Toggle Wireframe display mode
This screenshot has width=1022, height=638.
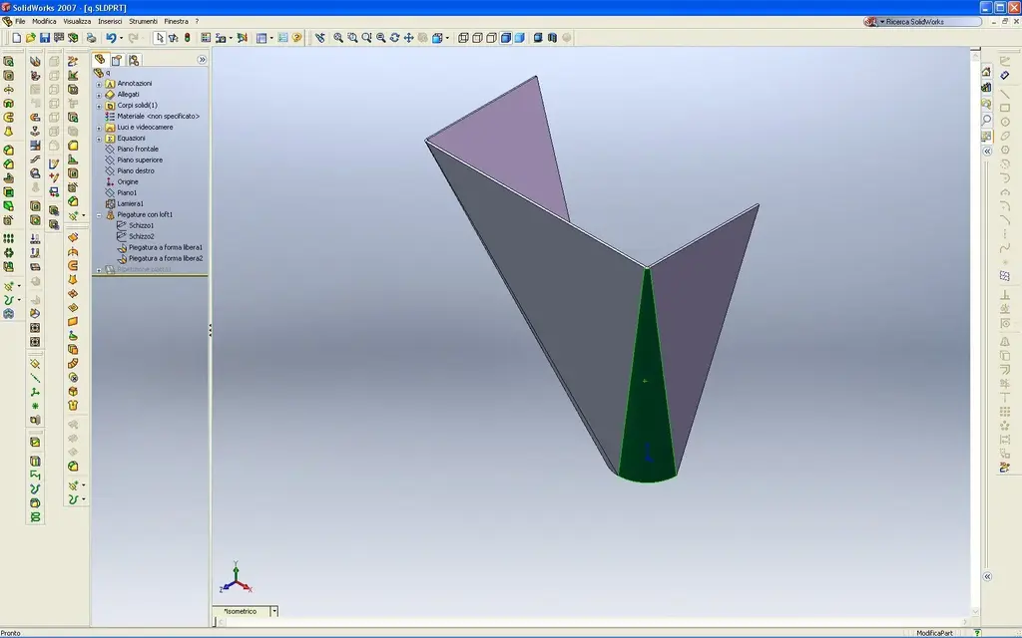tap(463, 38)
